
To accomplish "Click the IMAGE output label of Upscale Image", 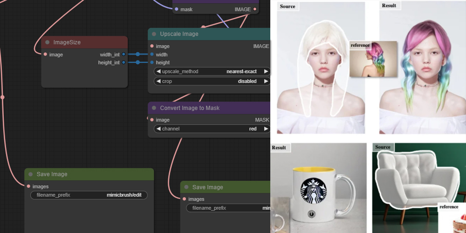I will 261,46.
